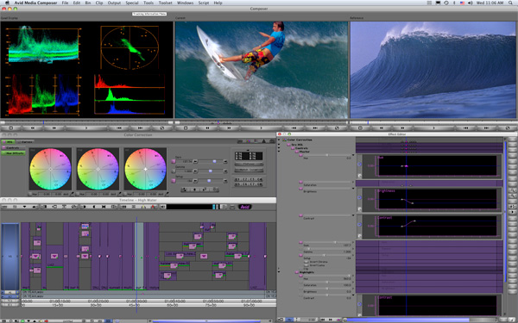This screenshot has width=518, height=323.
Task: Click blue circle icon beside Hue graph
Action: [360, 164]
